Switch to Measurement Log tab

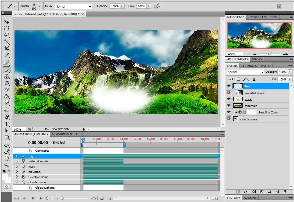click(66, 134)
